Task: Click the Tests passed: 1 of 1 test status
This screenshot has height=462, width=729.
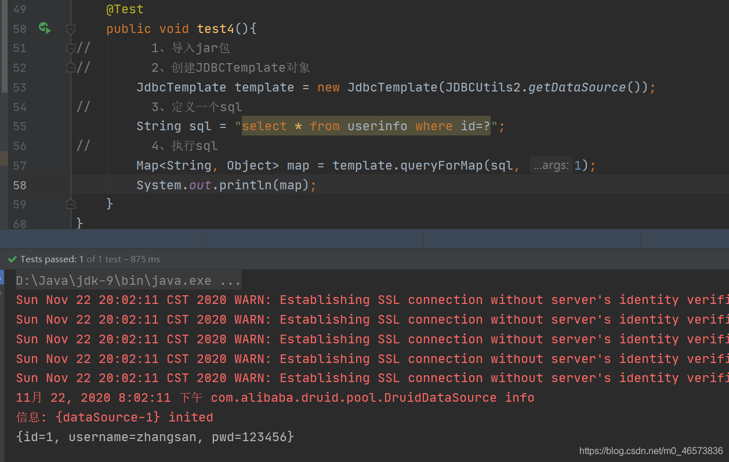Action: coord(90,259)
